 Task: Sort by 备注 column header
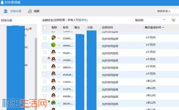tap(77, 27)
